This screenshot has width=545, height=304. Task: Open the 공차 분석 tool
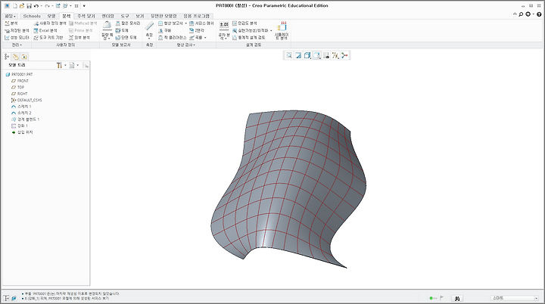pos(224,30)
